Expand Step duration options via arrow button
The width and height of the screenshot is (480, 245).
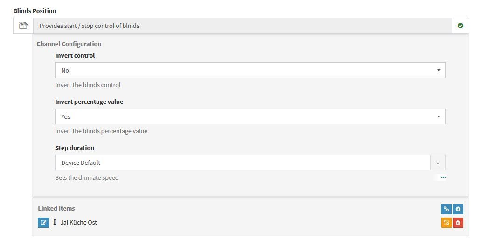(x=438, y=163)
